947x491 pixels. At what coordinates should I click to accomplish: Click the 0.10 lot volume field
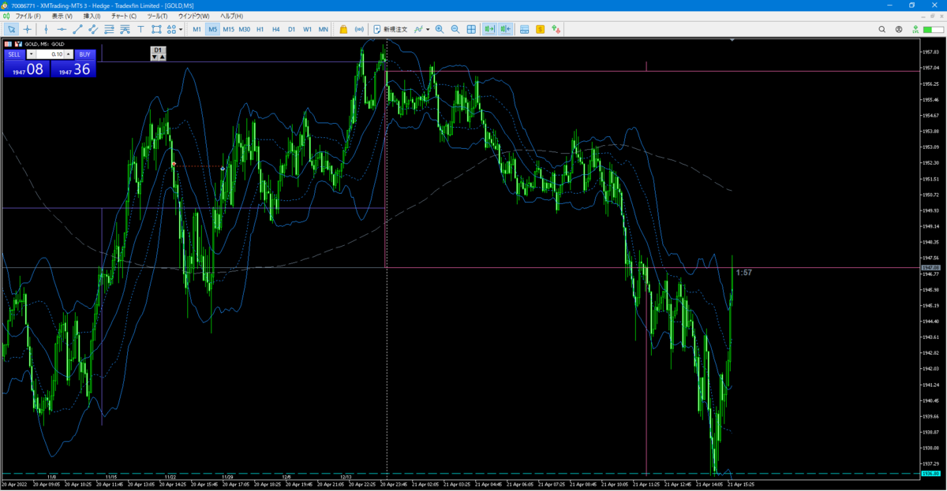pyautogui.click(x=50, y=54)
